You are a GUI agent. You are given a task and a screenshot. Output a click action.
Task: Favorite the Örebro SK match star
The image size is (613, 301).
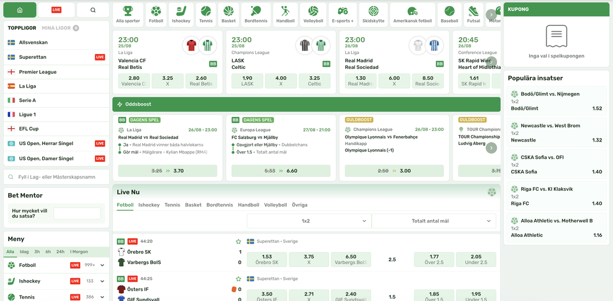[238, 242]
